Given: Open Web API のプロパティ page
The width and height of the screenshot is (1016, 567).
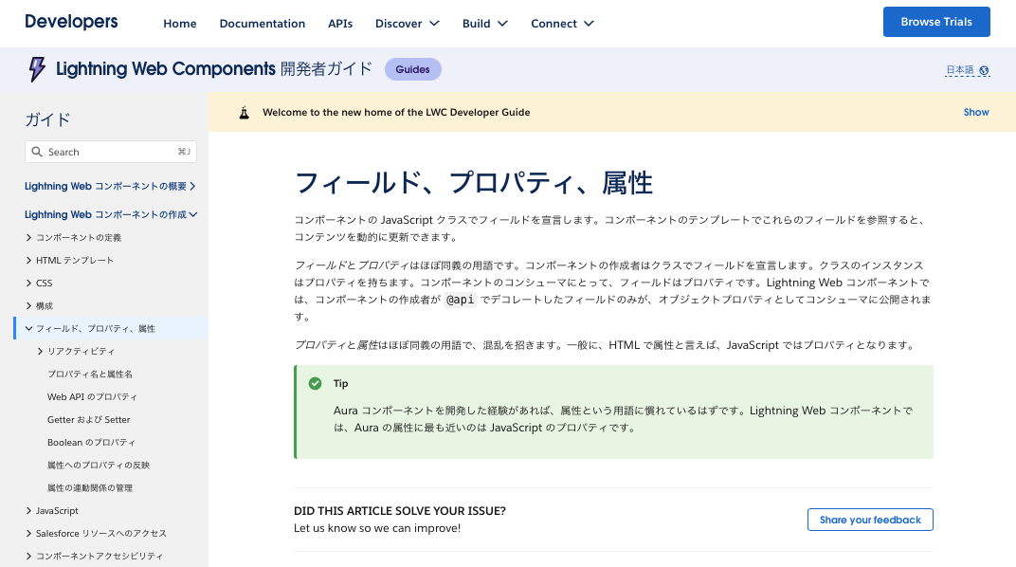Looking at the screenshot, I should pos(92,396).
